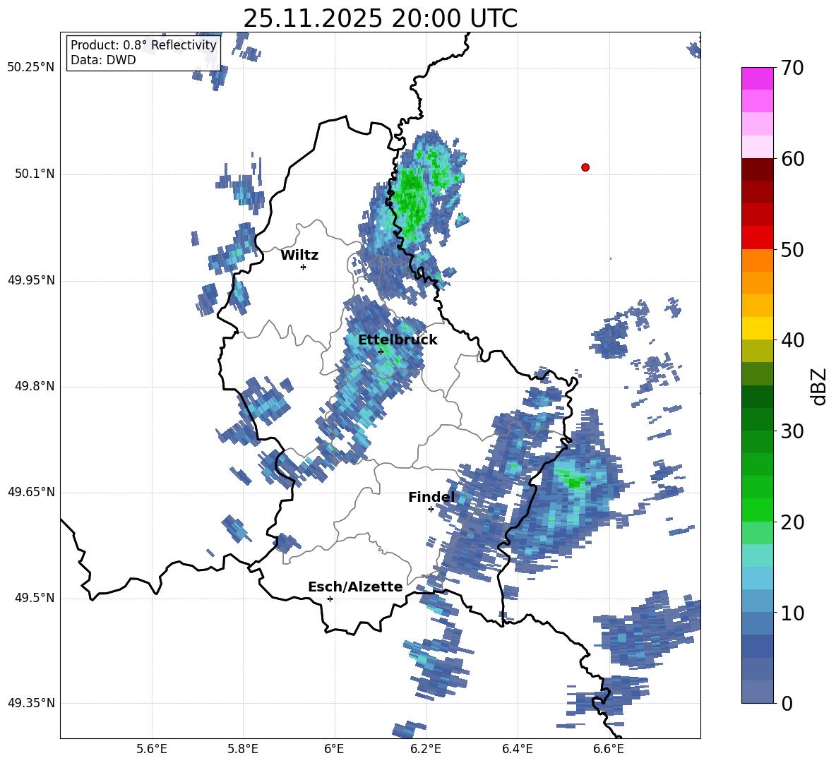836x763 pixels.
Task: Click the Data: DWD text
Action: [103, 60]
